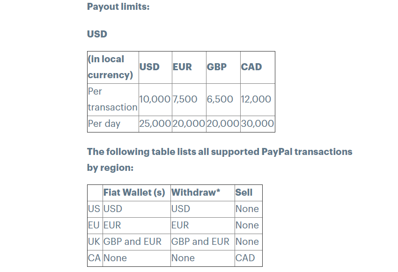398x272 pixels.
Task: Select the '(in local currency)' header cell
Action: pos(113,67)
